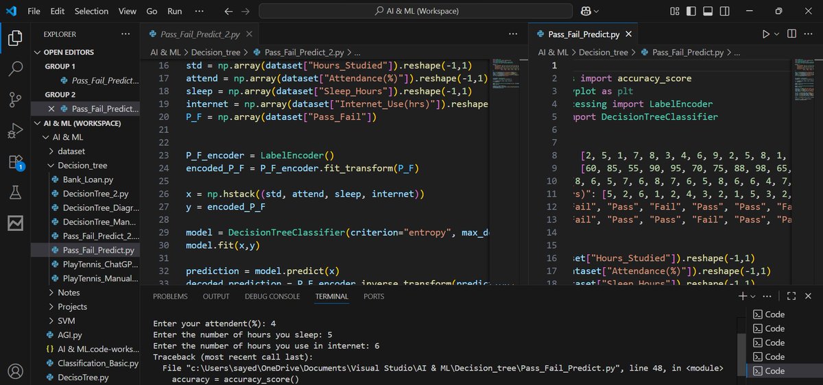Open the Copilot dropdown chevron

click(x=597, y=12)
